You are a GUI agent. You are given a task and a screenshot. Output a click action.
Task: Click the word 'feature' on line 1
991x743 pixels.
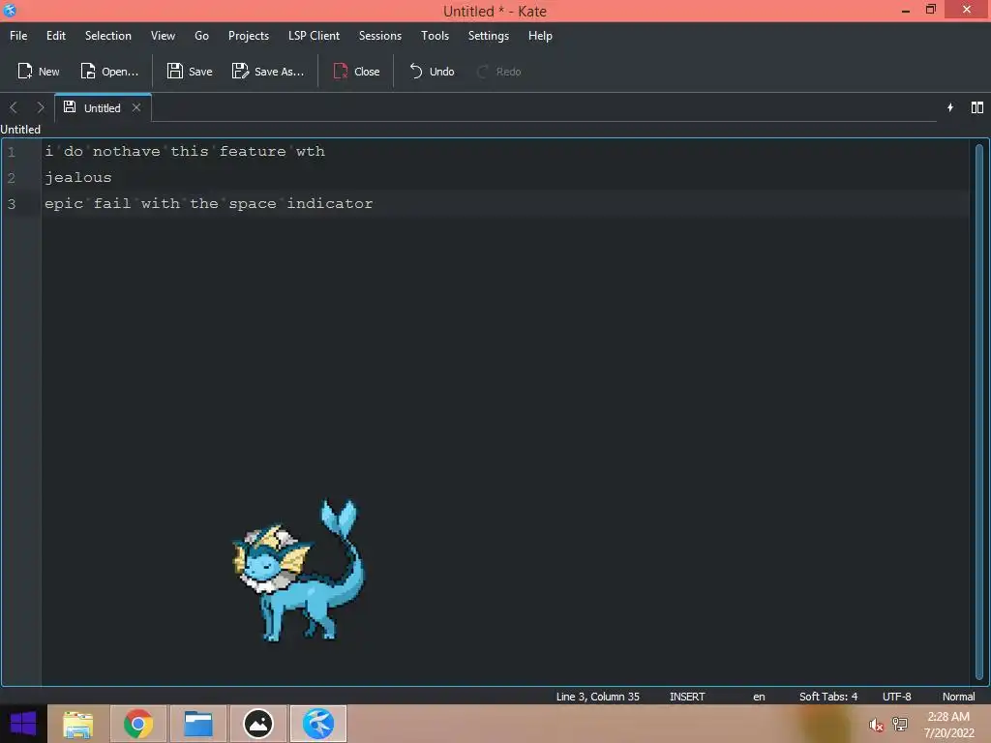(x=253, y=152)
